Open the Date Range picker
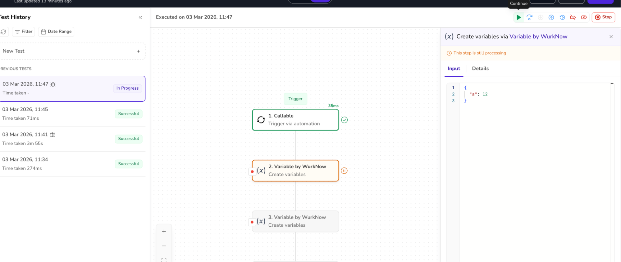 tap(56, 32)
